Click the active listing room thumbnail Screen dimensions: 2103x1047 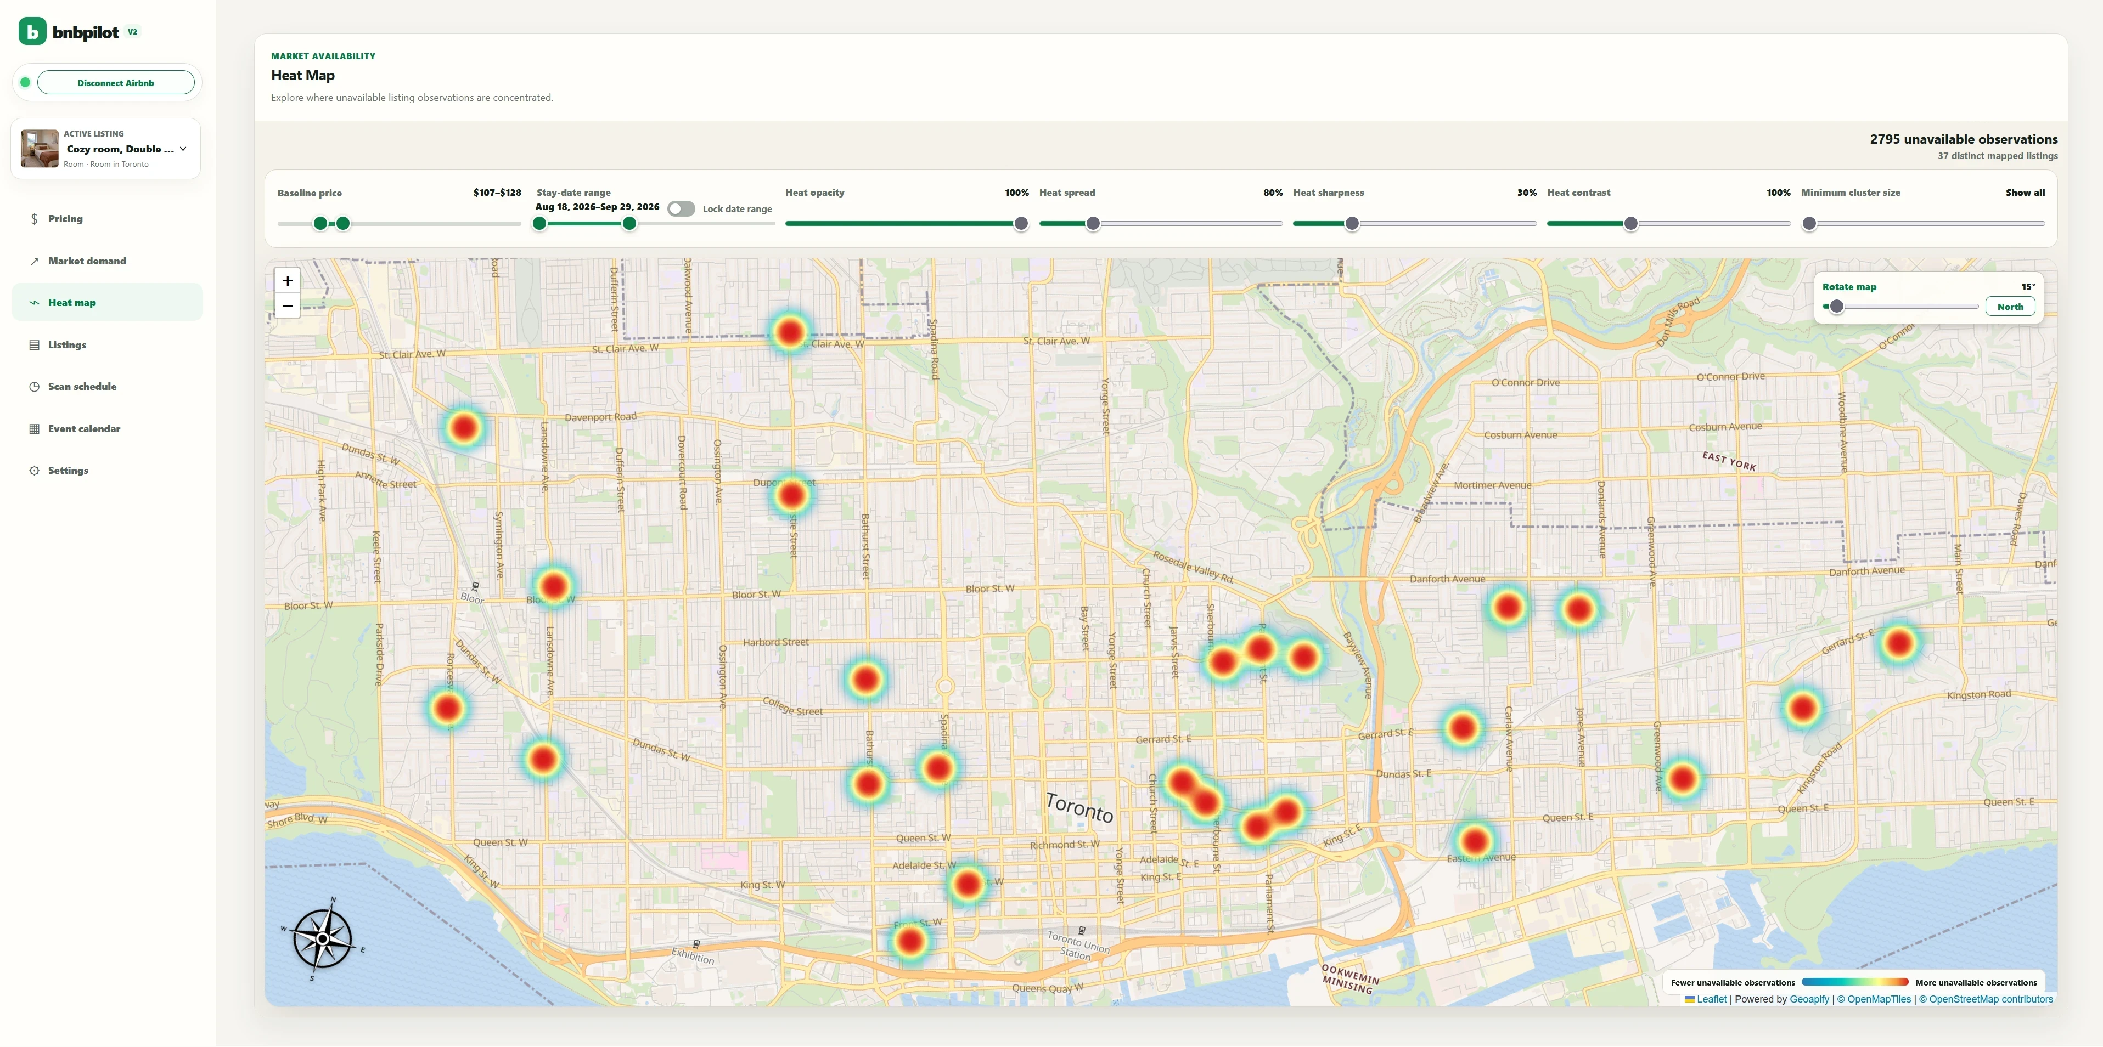pyautogui.click(x=39, y=149)
